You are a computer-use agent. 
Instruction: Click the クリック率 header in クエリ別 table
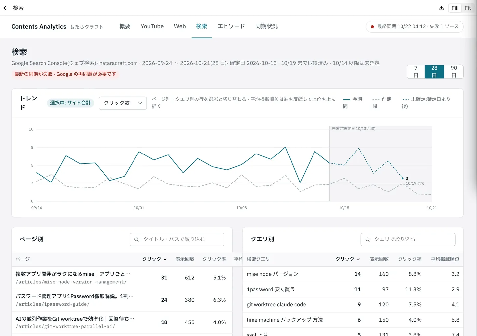pyautogui.click(x=410, y=259)
